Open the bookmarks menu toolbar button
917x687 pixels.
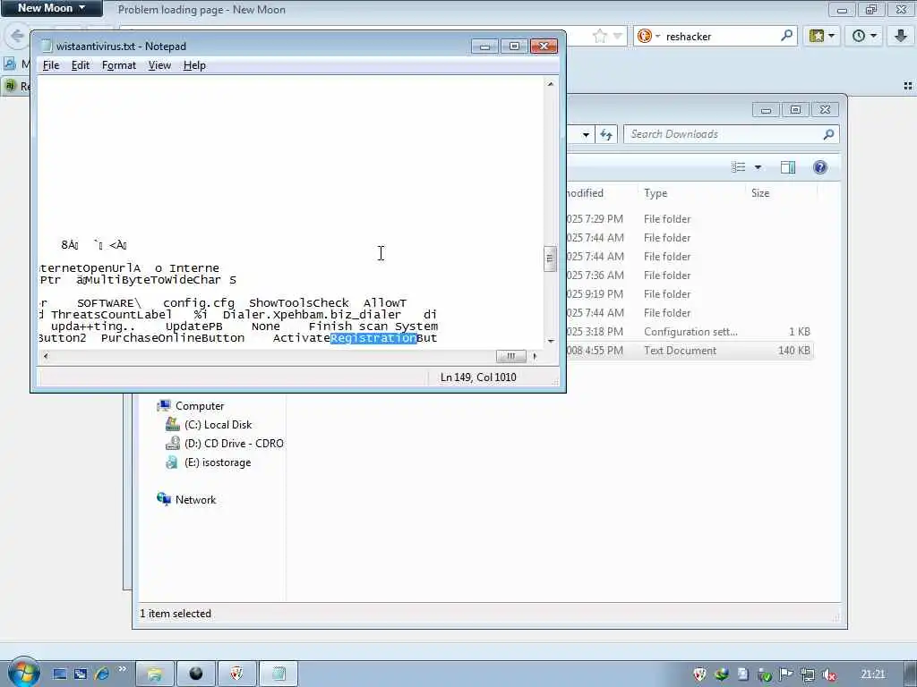click(822, 36)
